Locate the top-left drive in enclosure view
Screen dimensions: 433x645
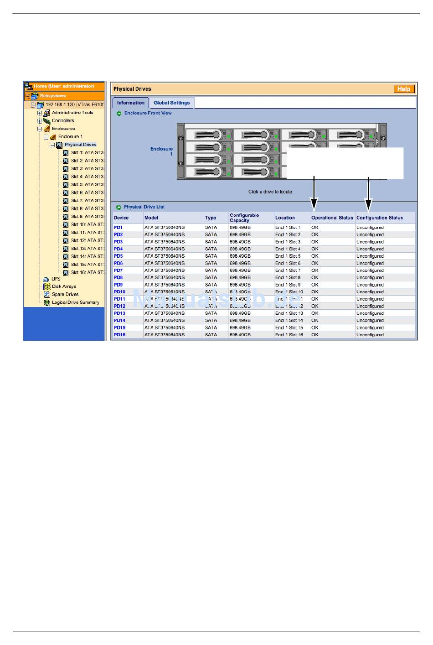[208, 135]
